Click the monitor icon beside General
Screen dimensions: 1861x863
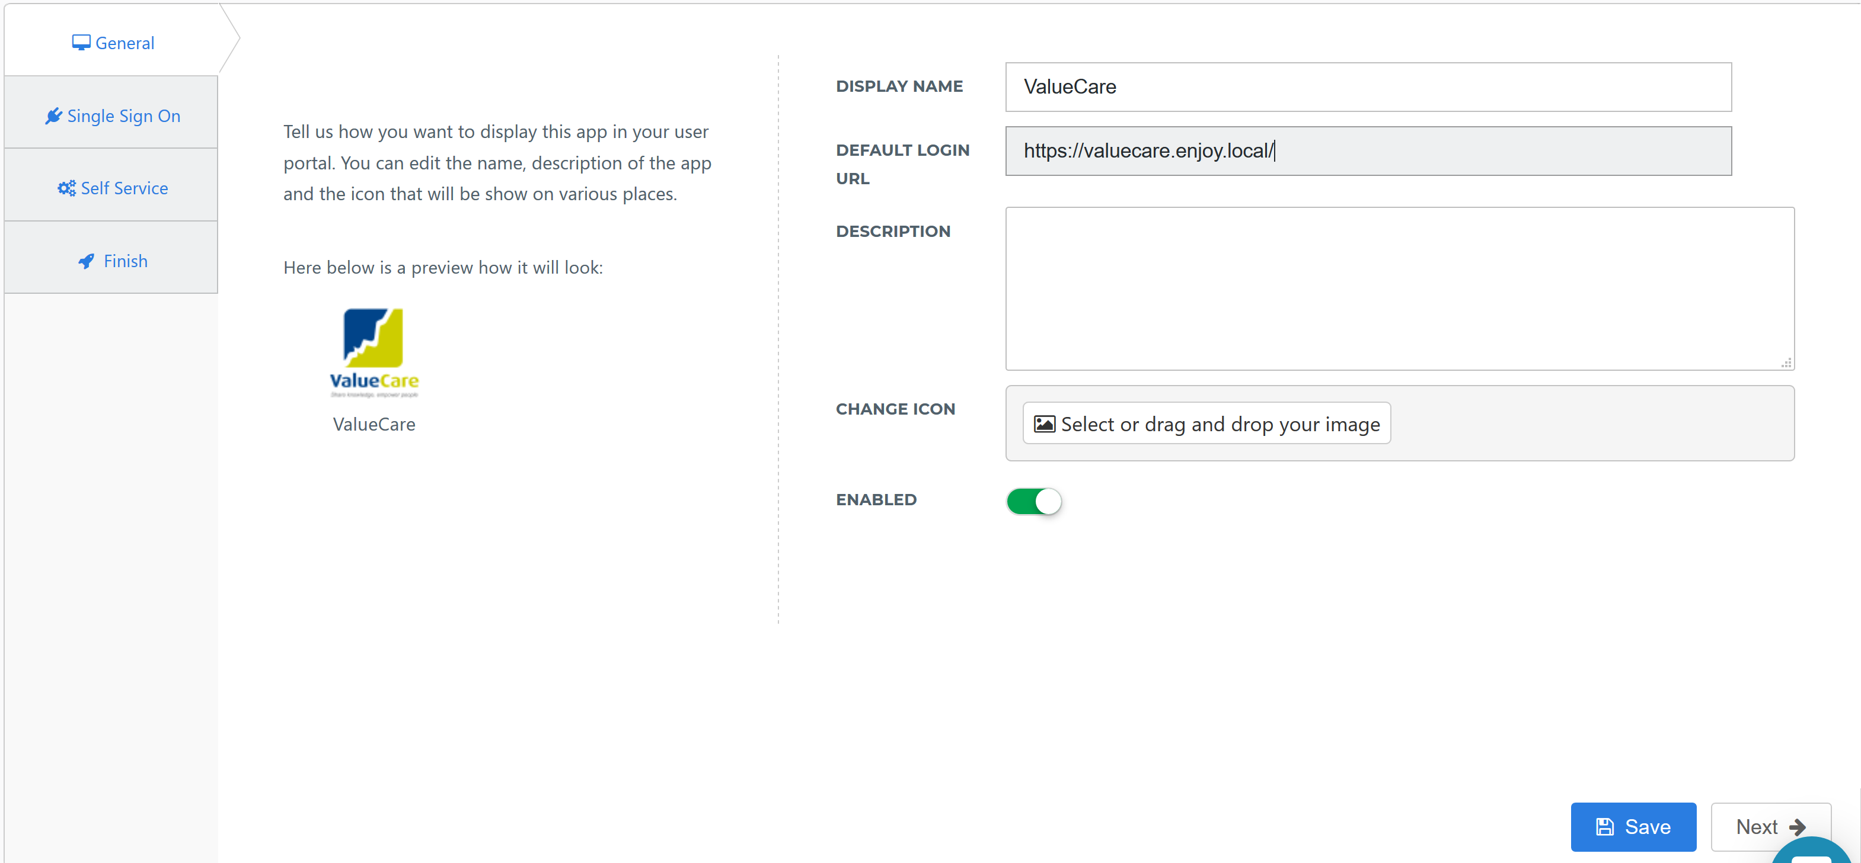pyautogui.click(x=81, y=43)
